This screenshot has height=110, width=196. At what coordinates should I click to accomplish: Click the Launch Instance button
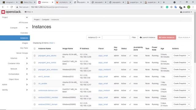click(x=148, y=37)
